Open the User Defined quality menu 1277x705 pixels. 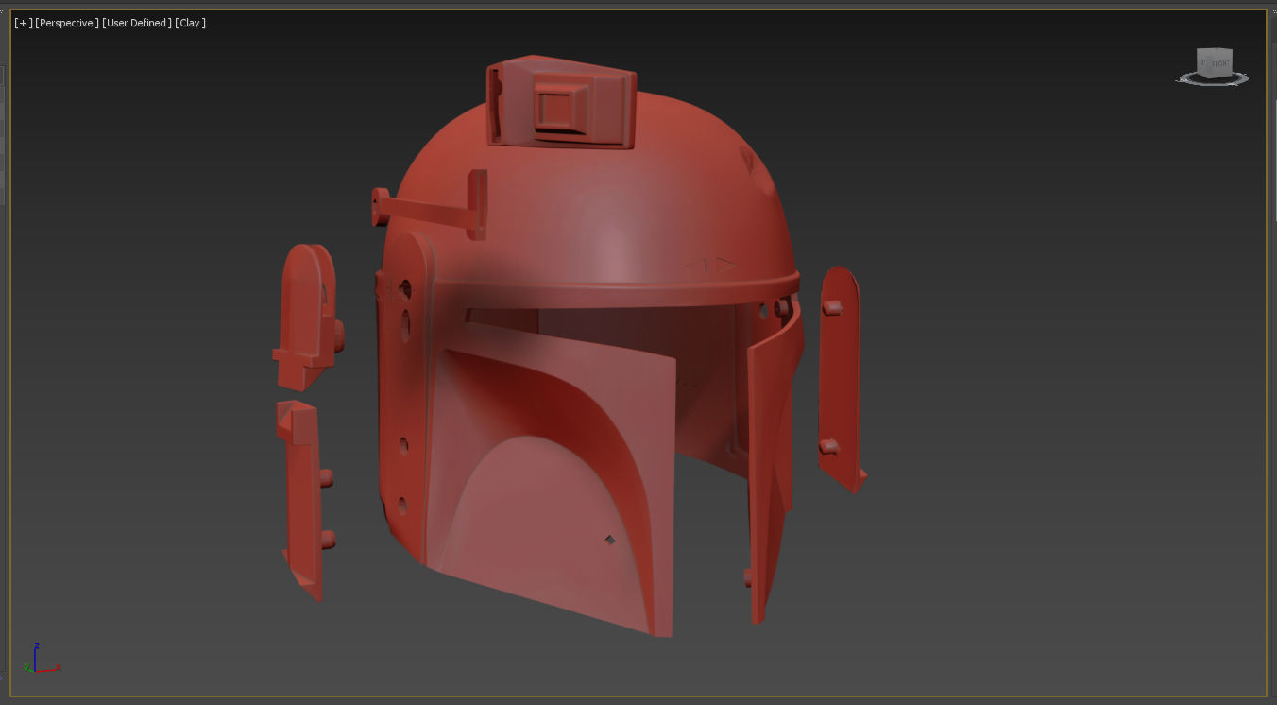click(x=137, y=23)
